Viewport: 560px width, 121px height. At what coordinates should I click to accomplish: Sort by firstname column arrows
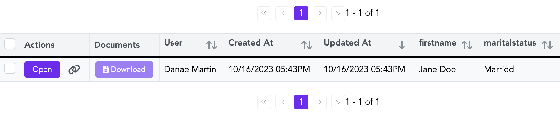tap(467, 45)
